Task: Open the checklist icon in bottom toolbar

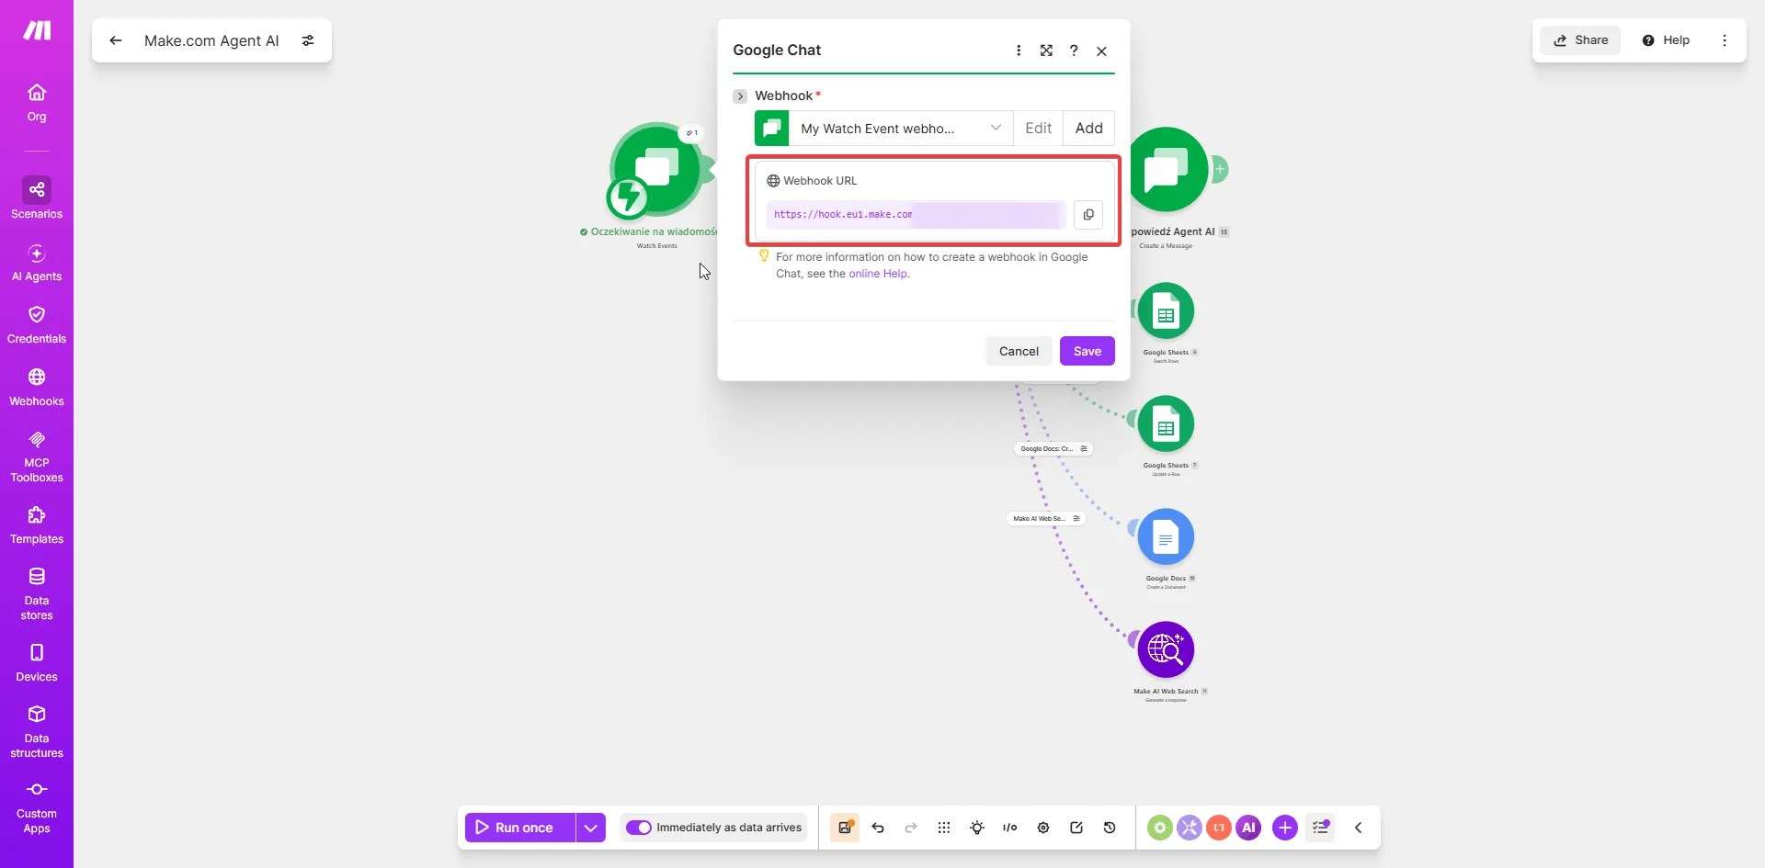Action: click(1321, 828)
